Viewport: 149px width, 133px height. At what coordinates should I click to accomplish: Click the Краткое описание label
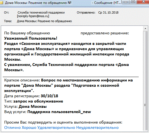(22, 80)
